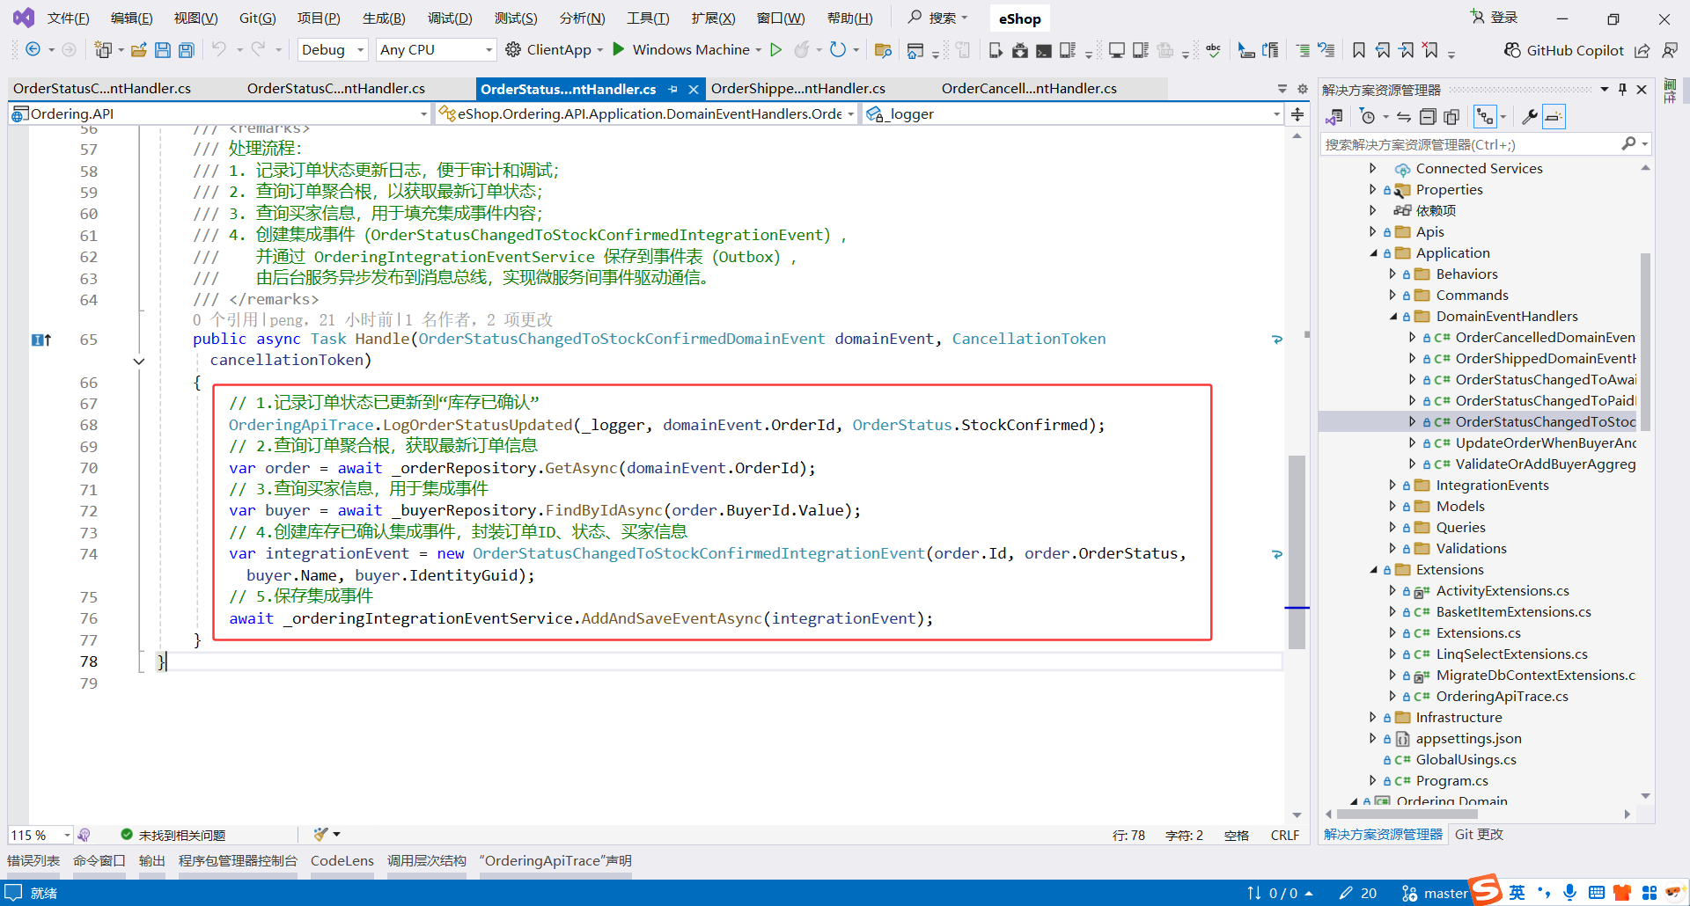
Task: Open the Find in Files icon
Action: [x=883, y=50]
